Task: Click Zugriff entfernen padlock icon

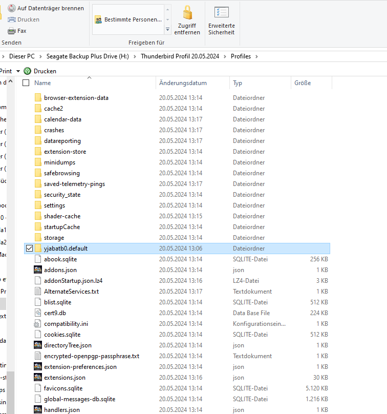Action: click(x=187, y=12)
